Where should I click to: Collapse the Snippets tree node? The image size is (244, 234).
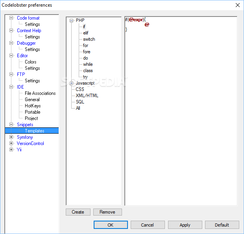11,125
